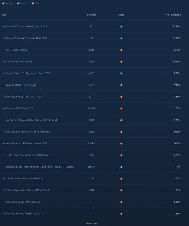
Task: Click the orange class dot for IJR
Action: click(x=121, y=214)
